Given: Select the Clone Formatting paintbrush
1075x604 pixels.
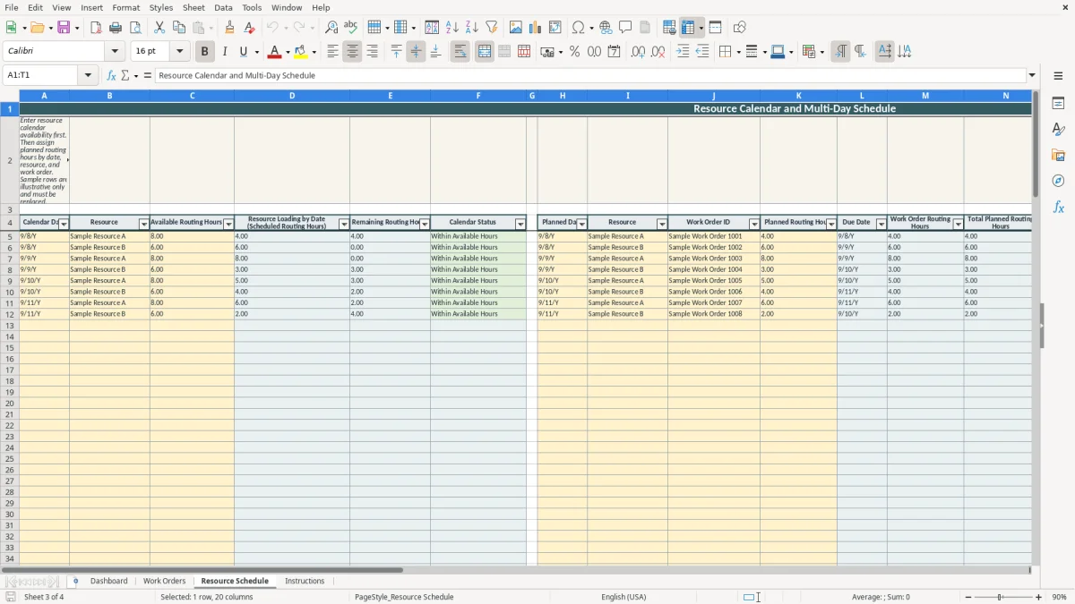Looking at the screenshot, I should [x=229, y=28].
